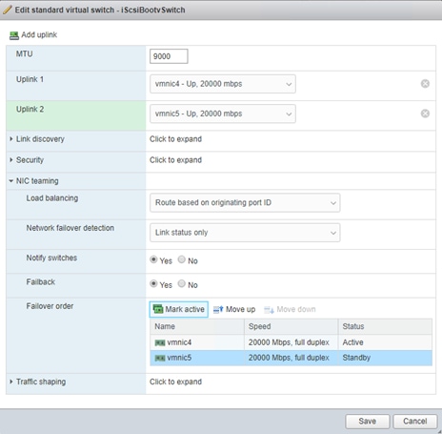
Task: Select Yes for Notify switches
Action: [153, 259]
